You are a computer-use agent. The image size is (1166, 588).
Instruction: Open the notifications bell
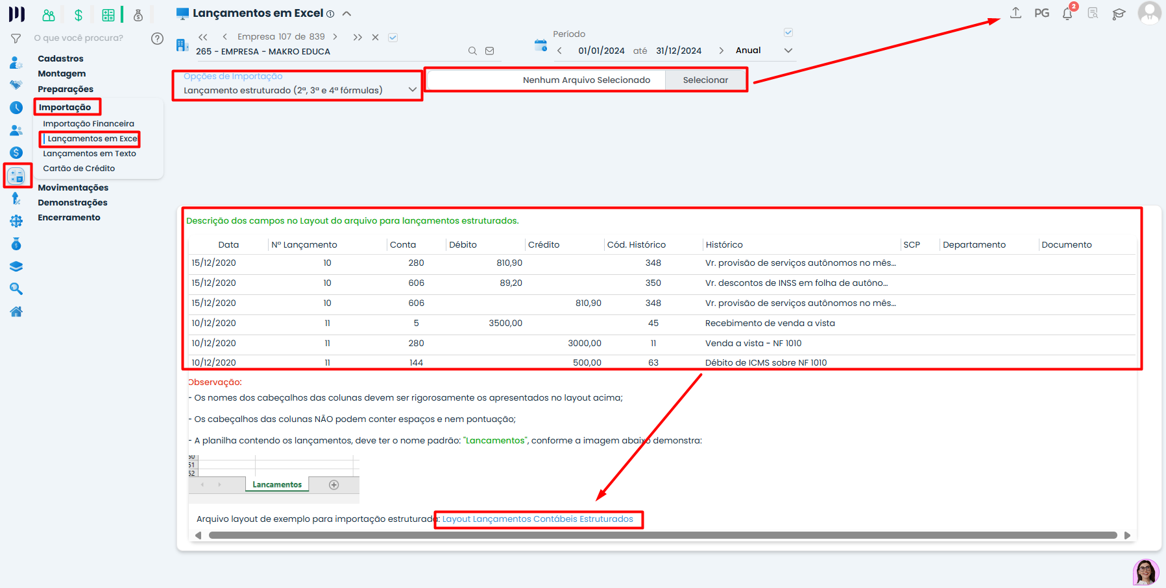1067,14
